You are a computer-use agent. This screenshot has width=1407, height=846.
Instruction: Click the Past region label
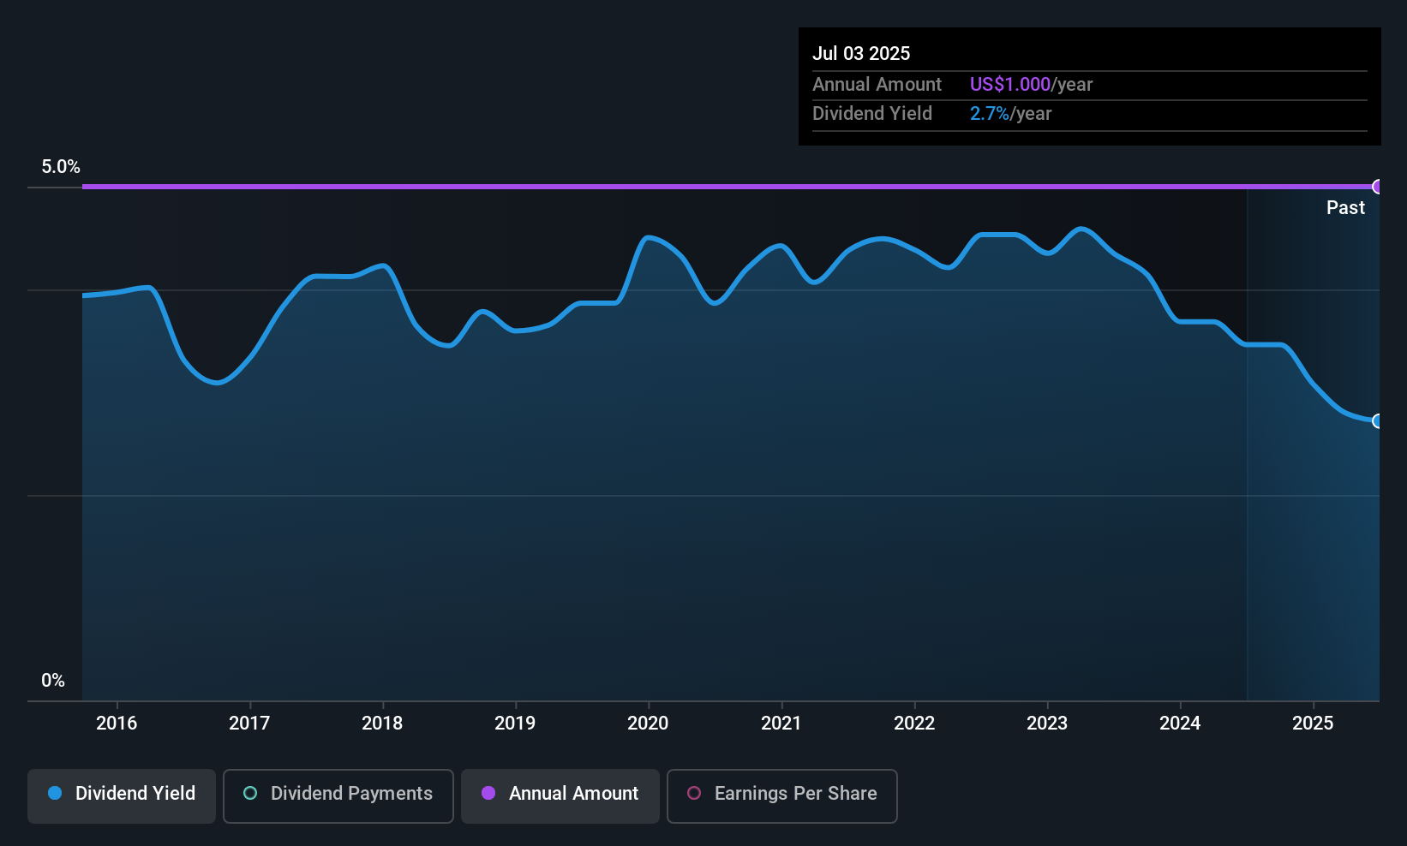coord(1345,207)
